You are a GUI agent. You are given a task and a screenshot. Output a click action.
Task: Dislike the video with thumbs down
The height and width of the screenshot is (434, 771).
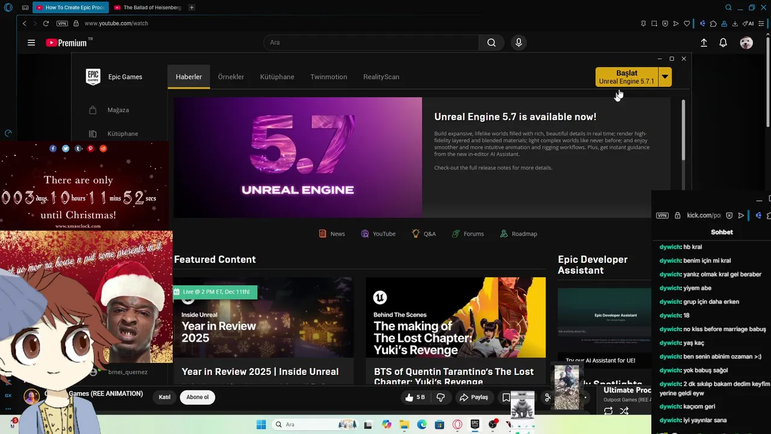point(440,397)
